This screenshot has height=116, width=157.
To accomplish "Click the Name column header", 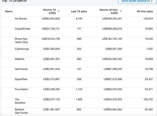I will pos(9,11).
